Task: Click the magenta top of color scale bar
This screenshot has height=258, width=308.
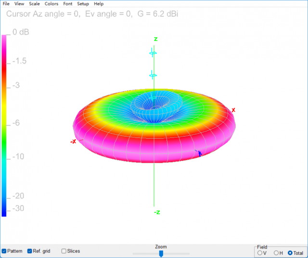Action: coord(4,39)
